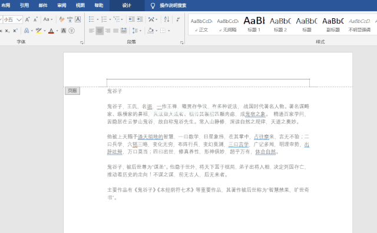377x233 pixels.
Task: Click text 主要作品有《鬼谷子》
Action: coord(132,190)
